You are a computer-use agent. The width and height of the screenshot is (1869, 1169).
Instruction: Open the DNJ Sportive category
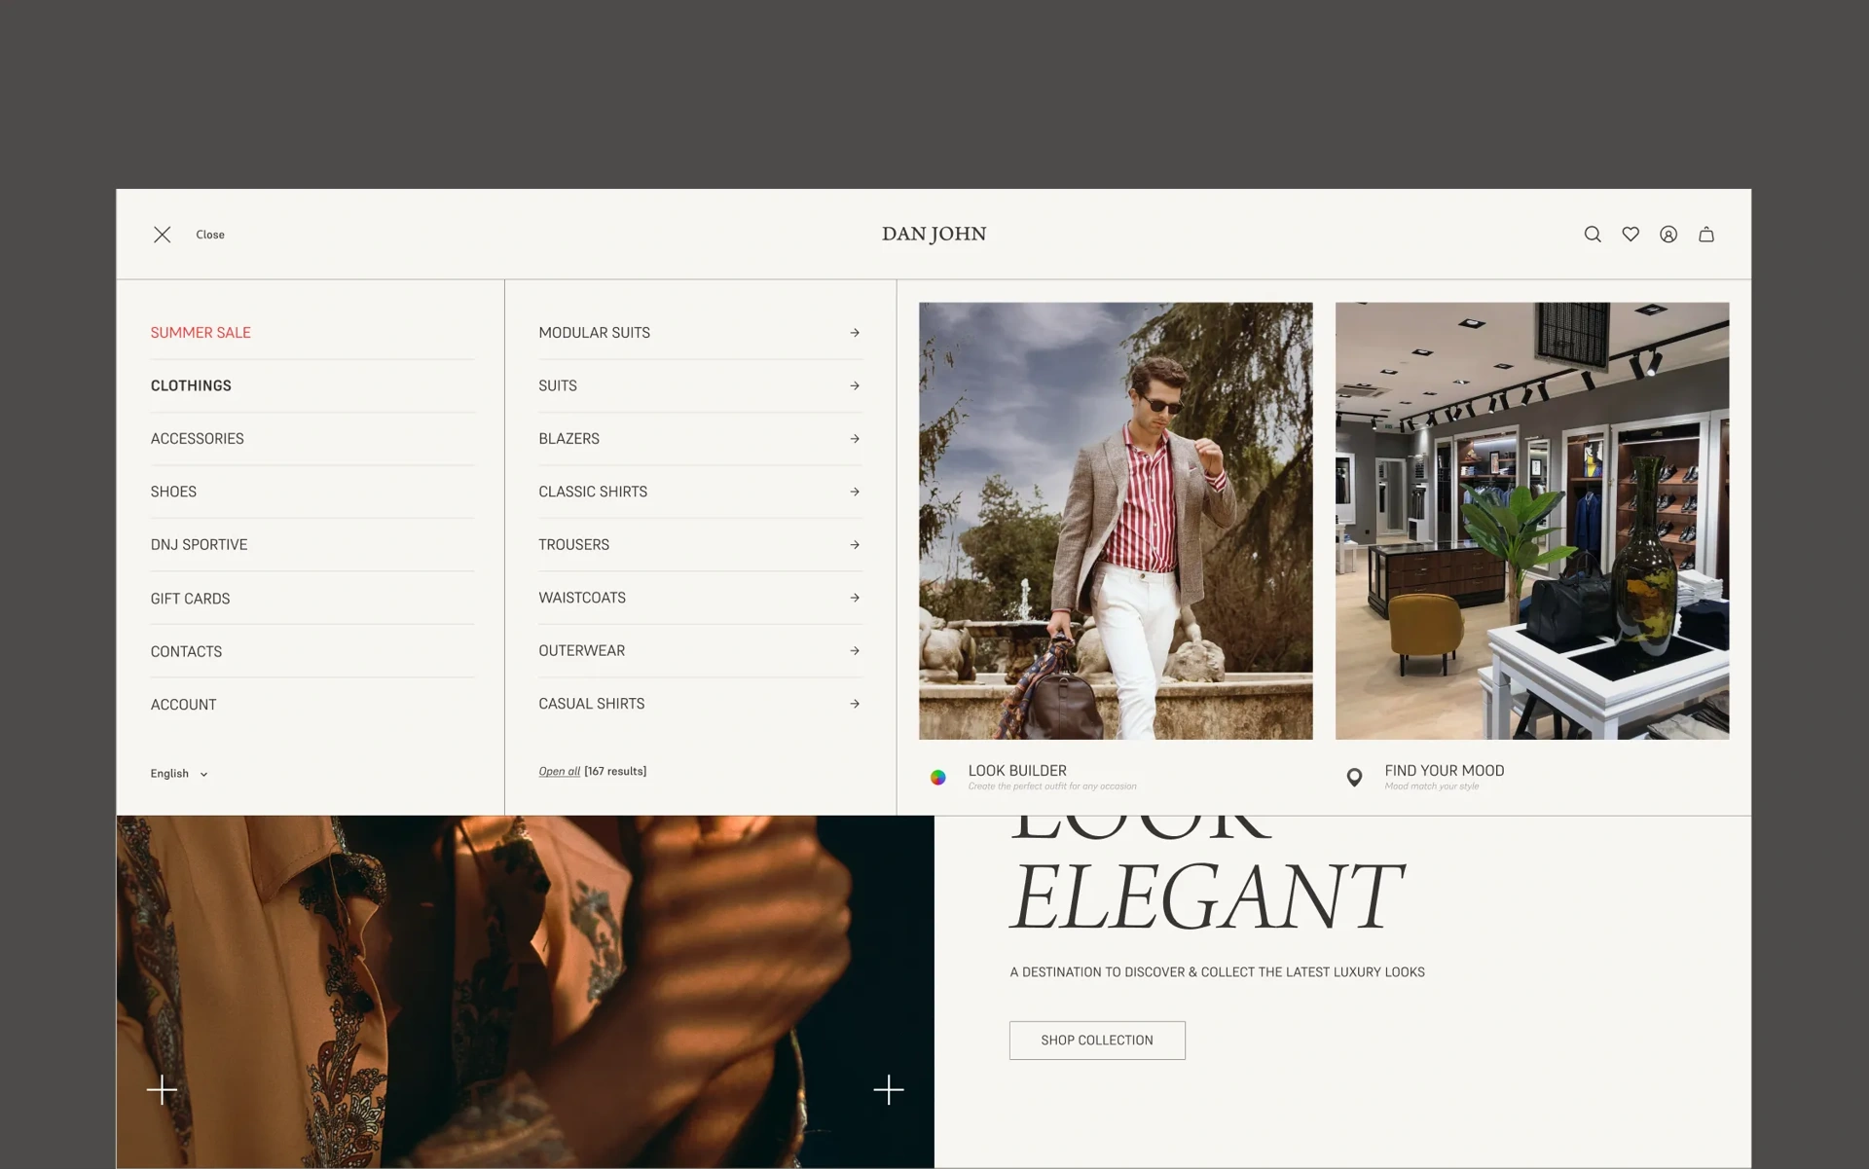coord(199,545)
